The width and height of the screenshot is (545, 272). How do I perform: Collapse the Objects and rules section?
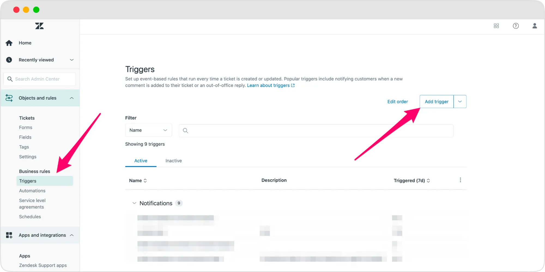[72, 98]
